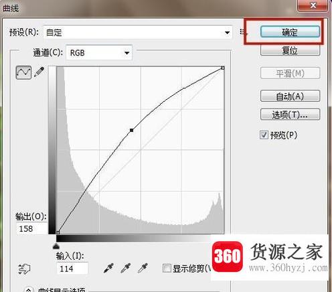Select the top-right curve endpoint
This screenshot has width=332, height=292.
pos(222,68)
